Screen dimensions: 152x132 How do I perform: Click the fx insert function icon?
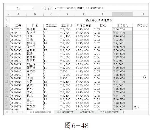tap(49, 8)
